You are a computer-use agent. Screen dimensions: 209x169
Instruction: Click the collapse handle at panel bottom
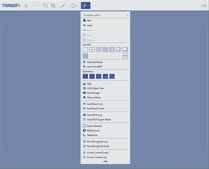[x=105, y=161]
